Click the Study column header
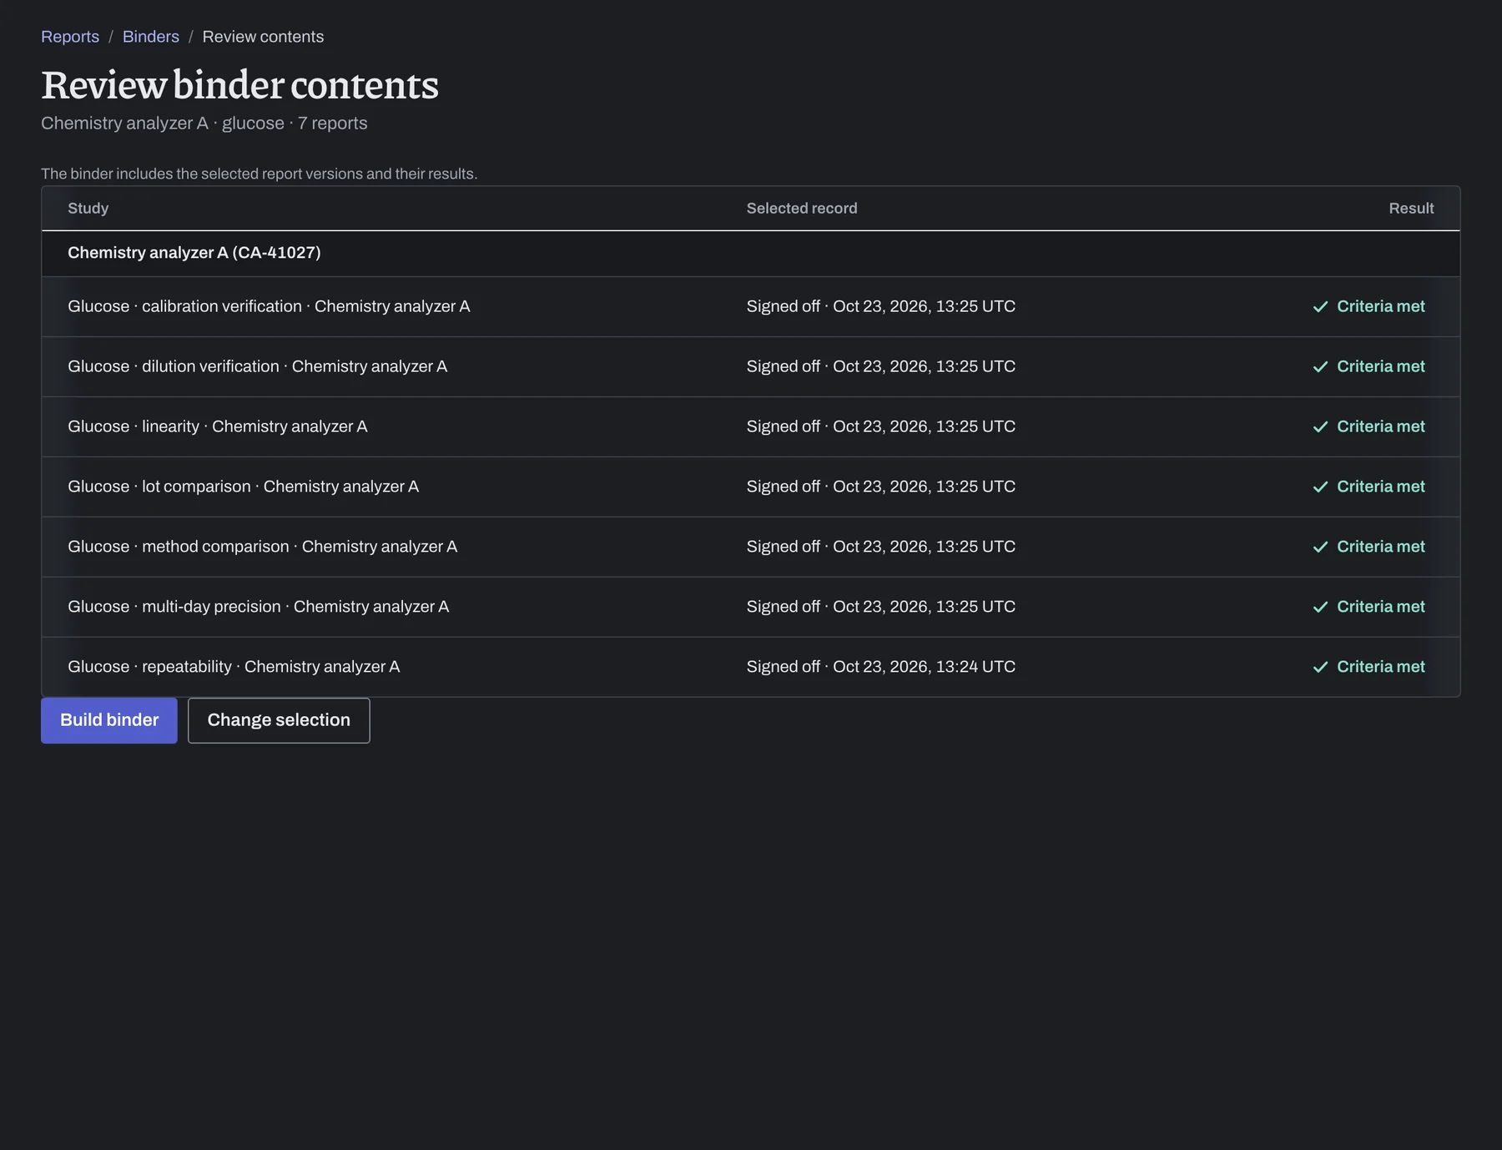Screen dimensions: 1502x1150 point(88,209)
